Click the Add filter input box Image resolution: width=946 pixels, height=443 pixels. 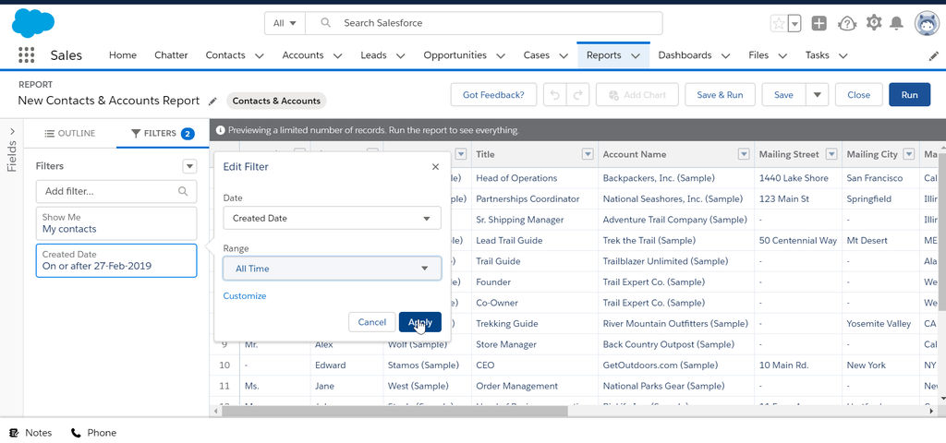pos(115,191)
